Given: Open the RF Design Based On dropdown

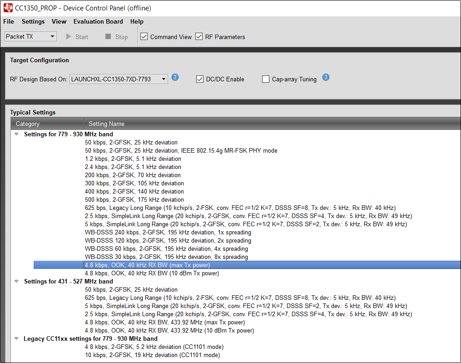Looking at the screenshot, I should coord(119,79).
